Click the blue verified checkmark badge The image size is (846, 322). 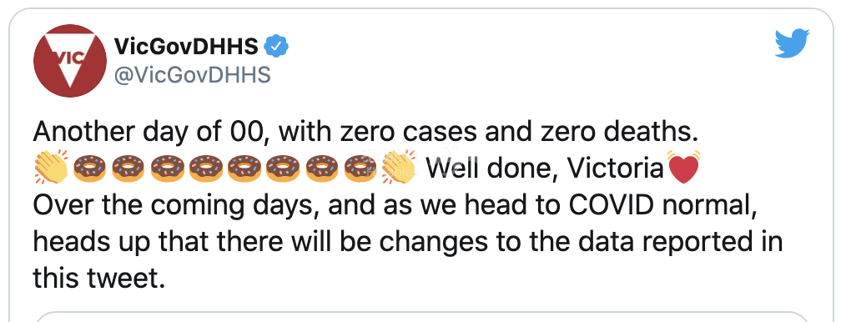coord(275,47)
